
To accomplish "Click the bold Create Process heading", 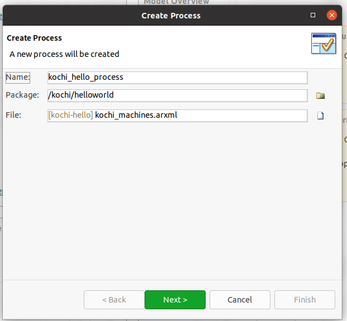I will (x=34, y=38).
